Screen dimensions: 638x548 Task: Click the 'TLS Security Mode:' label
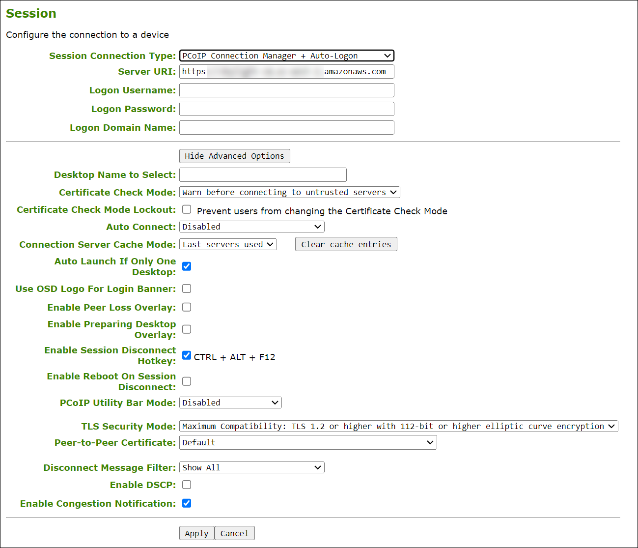[129, 427]
